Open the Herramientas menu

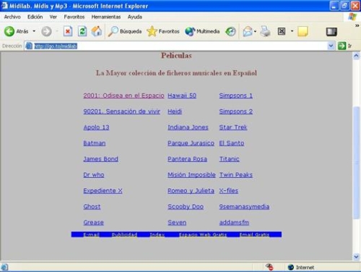106,17
